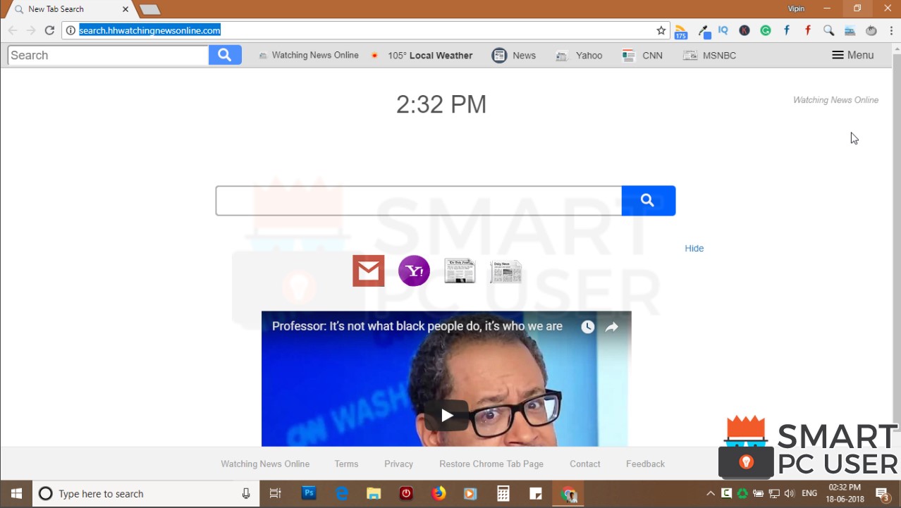Open the CNN toolbar link
Screen dimensions: 901x508
pyautogui.click(x=642, y=55)
